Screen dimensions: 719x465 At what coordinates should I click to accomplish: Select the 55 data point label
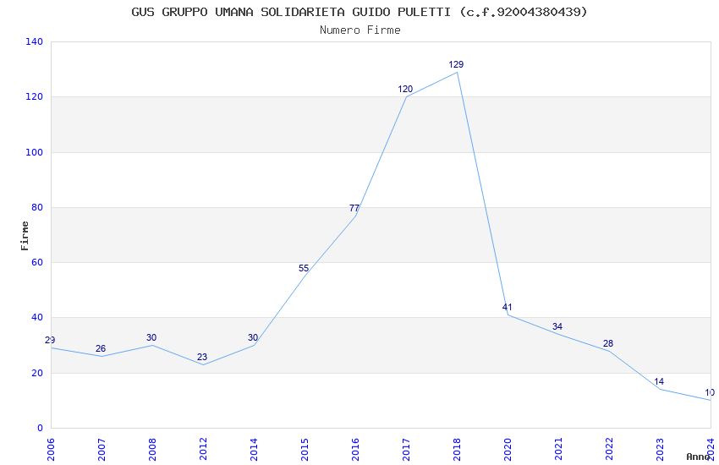click(304, 268)
